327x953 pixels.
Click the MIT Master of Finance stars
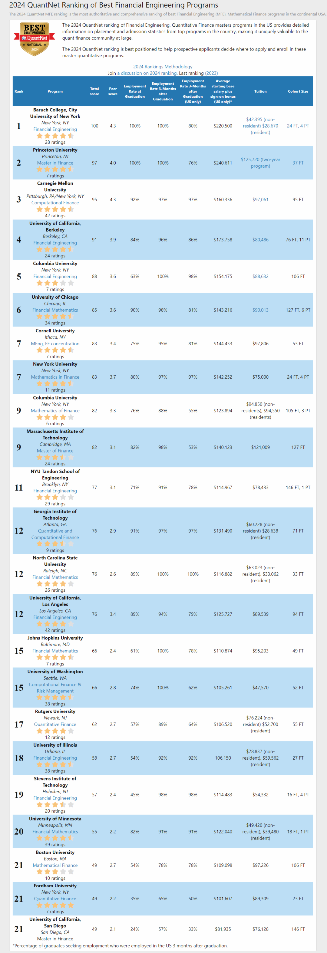tap(55, 457)
